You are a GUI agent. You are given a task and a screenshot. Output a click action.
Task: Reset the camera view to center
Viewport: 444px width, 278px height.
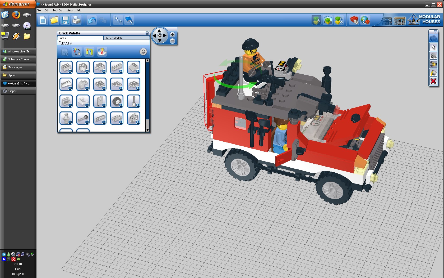159,35
